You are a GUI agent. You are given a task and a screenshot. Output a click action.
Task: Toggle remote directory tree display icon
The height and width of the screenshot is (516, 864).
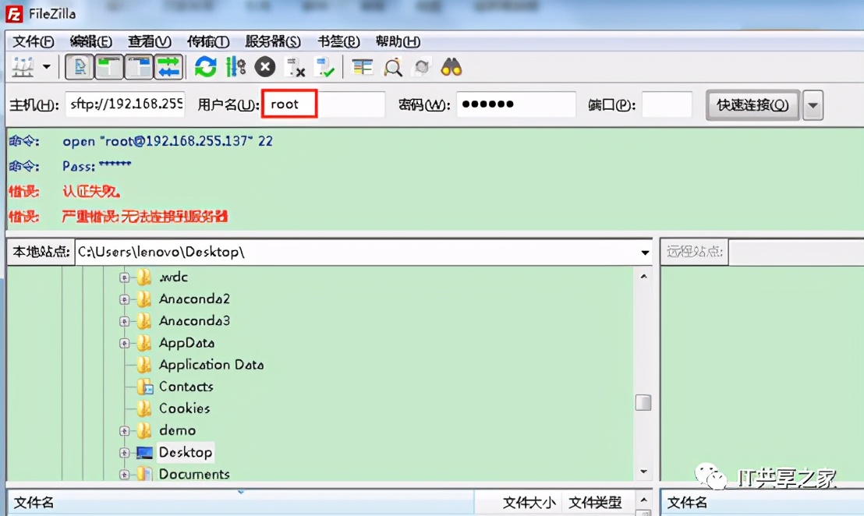[138, 67]
